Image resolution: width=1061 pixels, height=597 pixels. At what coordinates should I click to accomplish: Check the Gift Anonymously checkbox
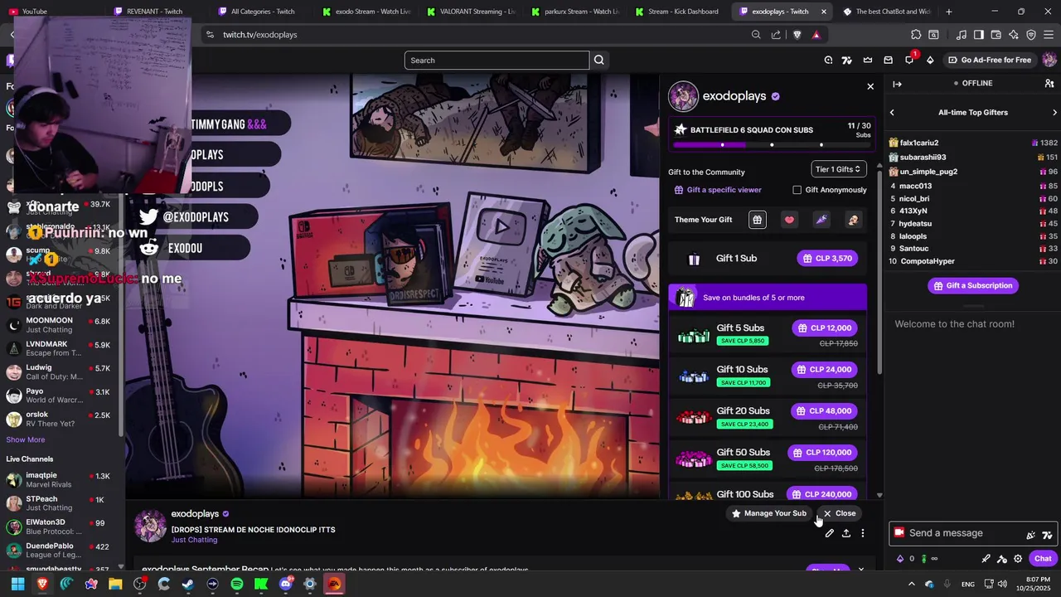pyautogui.click(x=797, y=190)
